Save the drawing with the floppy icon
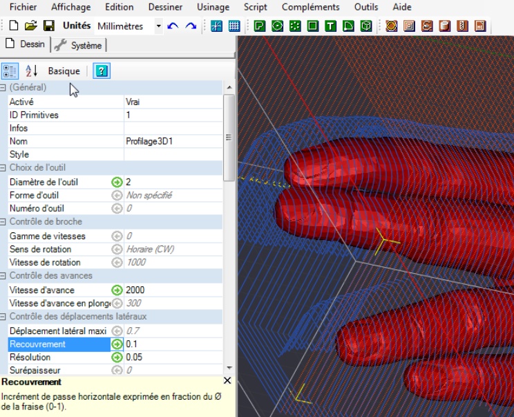The width and height of the screenshot is (514, 417). (49, 26)
